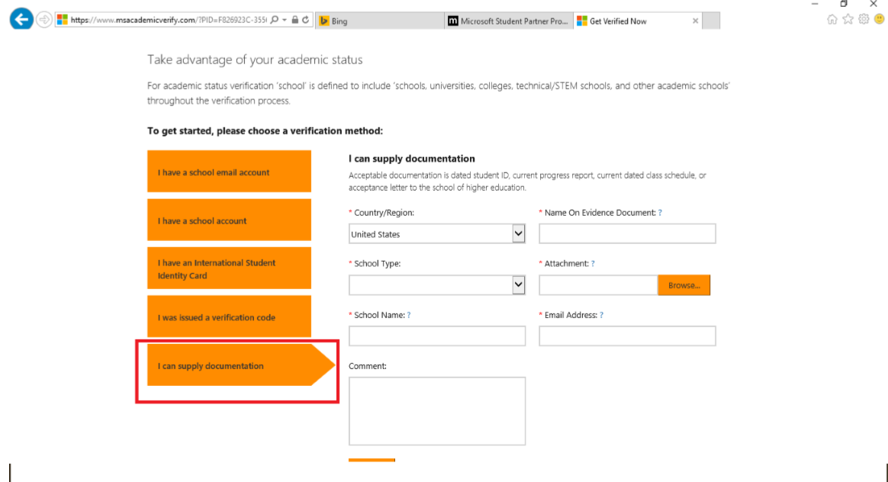Close the Get Verified Now tab
The height and width of the screenshot is (482, 888).
click(x=695, y=21)
